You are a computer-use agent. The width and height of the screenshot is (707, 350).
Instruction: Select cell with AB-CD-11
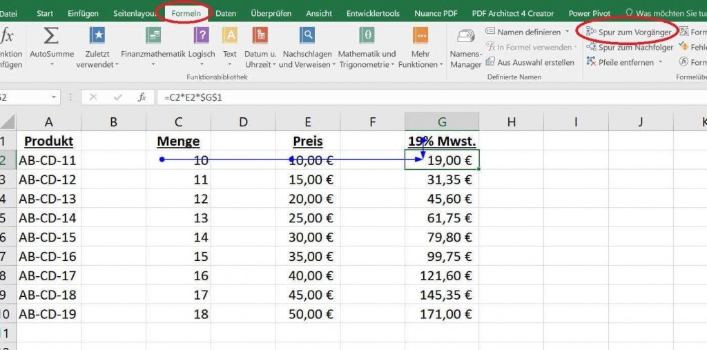[x=49, y=160]
